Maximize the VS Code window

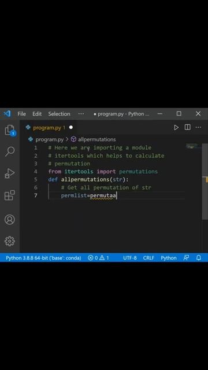click(179, 113)
